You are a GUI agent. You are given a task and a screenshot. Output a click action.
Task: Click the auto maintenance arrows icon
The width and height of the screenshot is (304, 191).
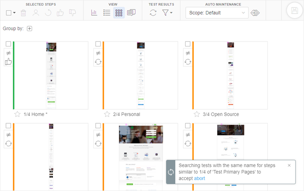click(x=255, y=13)
